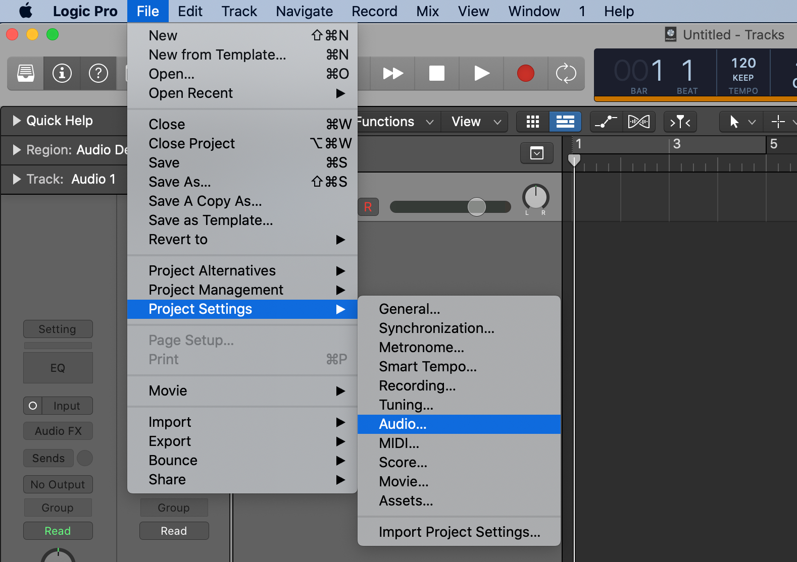Viewport: 797px width, 562px height.
Task: Open Synchronization... project settings
Action: tap(459, 328)
